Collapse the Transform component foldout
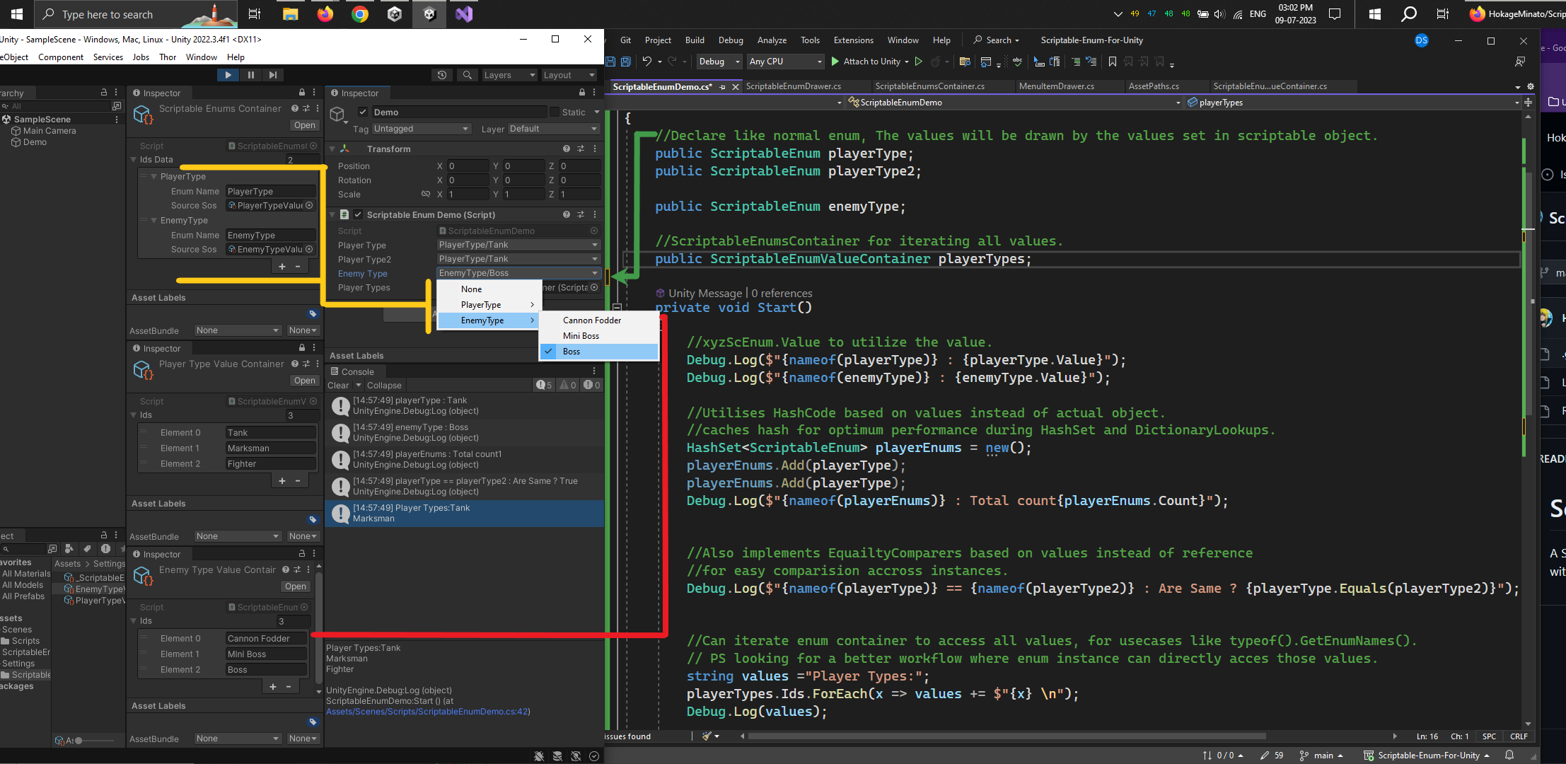1566x764 pixels. (332, 149)
